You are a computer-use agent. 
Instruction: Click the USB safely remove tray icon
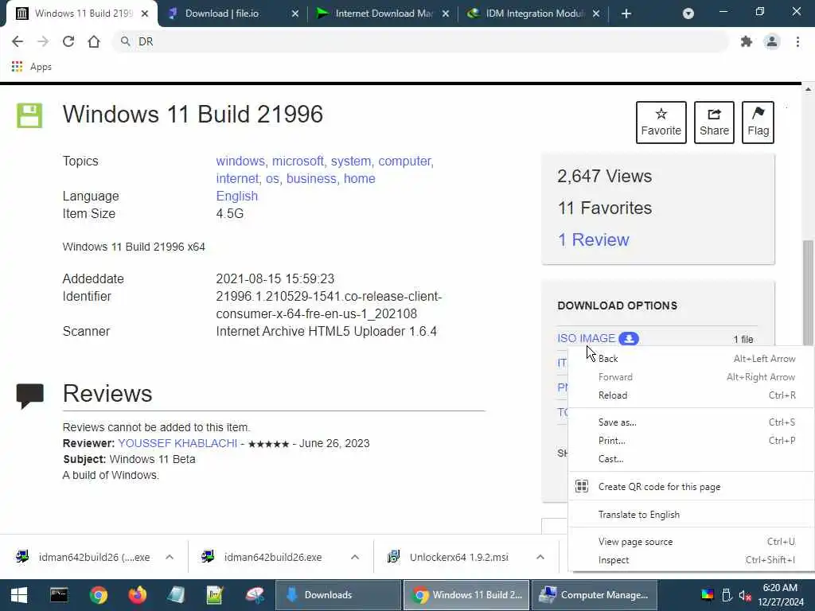click(727, 595)
